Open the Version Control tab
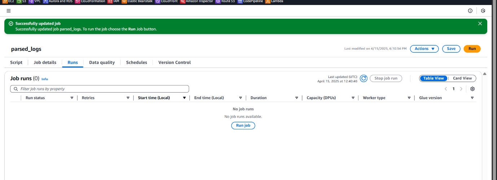The image size is (497, 180). pos(175,63)
